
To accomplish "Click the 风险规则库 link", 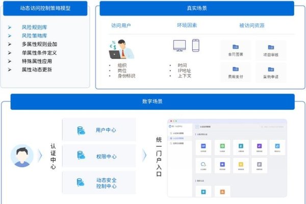I will tap(34, 28).
